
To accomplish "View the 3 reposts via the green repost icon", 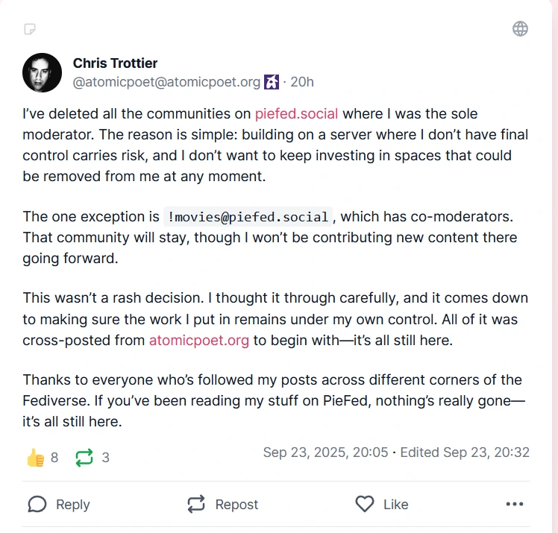I will point(84,458).
